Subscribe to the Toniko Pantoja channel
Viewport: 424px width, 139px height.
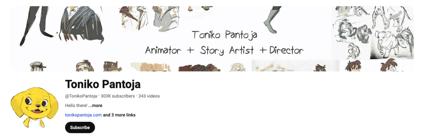coord(80,128)
